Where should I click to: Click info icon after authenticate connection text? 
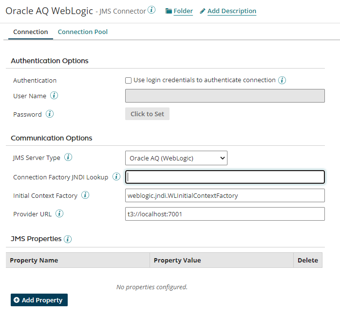pos(282,80)
